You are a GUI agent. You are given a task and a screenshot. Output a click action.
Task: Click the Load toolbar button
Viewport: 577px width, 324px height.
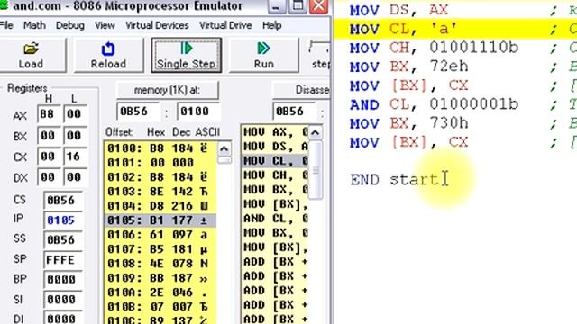31,55
